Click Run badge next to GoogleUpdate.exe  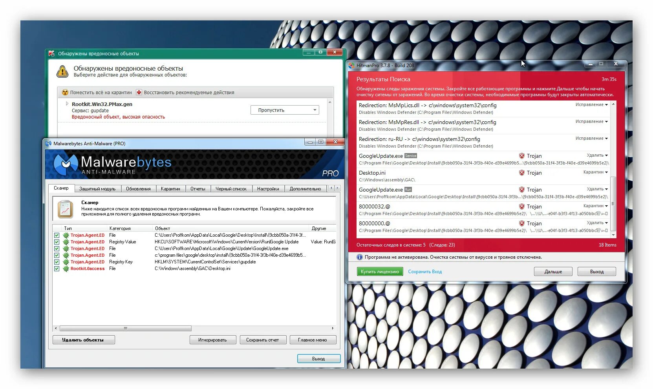click(408, 190)
